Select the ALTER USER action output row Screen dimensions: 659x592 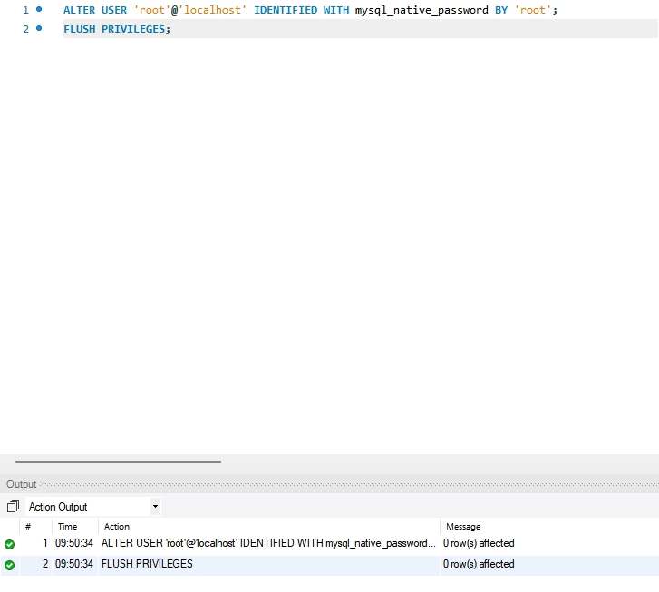(x=267, y=543)
